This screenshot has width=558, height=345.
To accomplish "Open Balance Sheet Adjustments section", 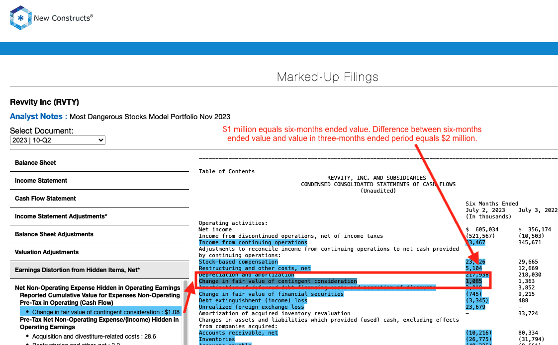I will [x=99, y=234].
